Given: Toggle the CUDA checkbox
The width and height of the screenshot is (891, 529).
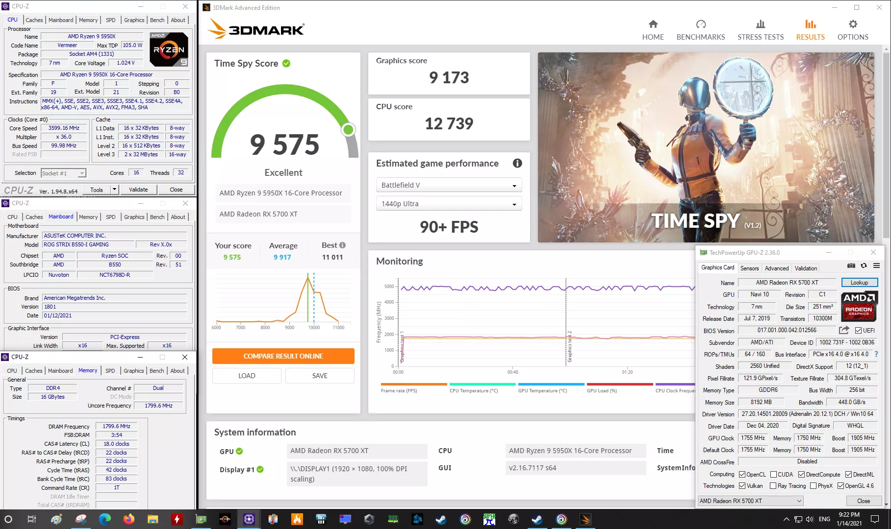Looking at the screenshot, I should (x=774, y=475).
